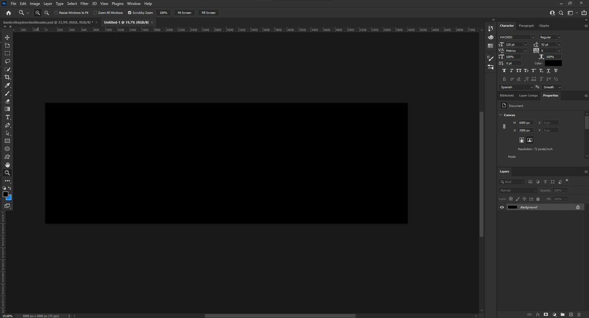Viewport: 589px width, 318px height.
Task: Open the Edit Toolbar three-dots menu
Action: tap(7, 180)
